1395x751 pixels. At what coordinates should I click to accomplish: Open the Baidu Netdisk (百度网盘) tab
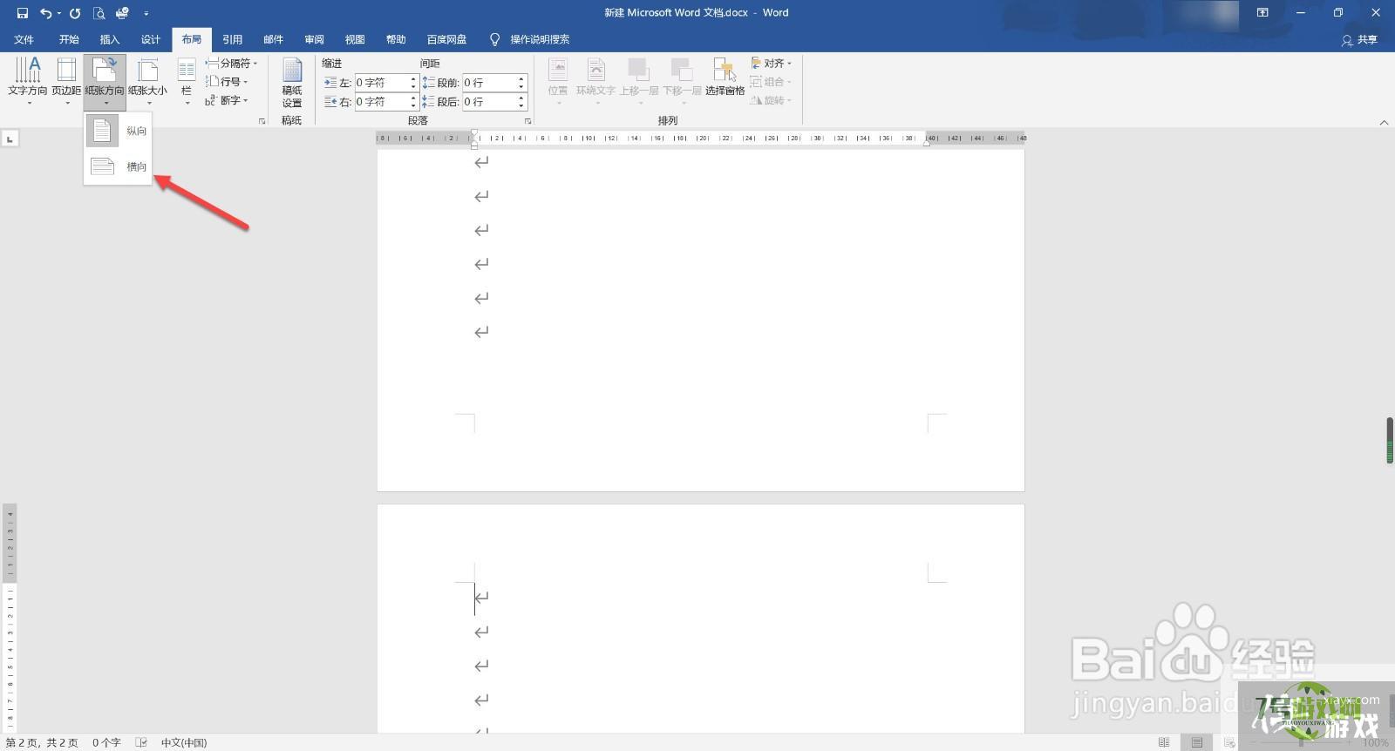(x=446, y=39)
